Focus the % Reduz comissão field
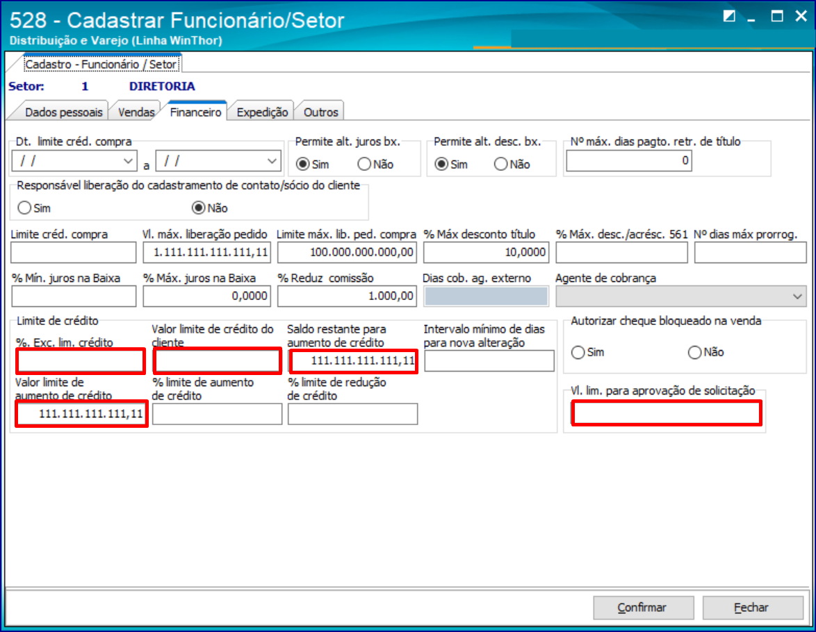Screen dimensions: 816x632 click(x=347, y=296)
